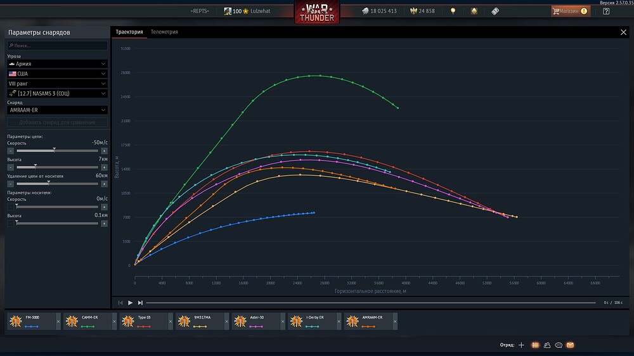Viewport: 634px width, 356px height.
Task: Add squad member with plus icon
Action: (521, 345)
